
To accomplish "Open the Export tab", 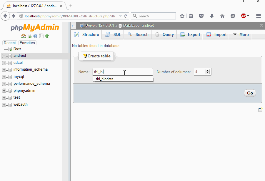I will click(190, 34).
